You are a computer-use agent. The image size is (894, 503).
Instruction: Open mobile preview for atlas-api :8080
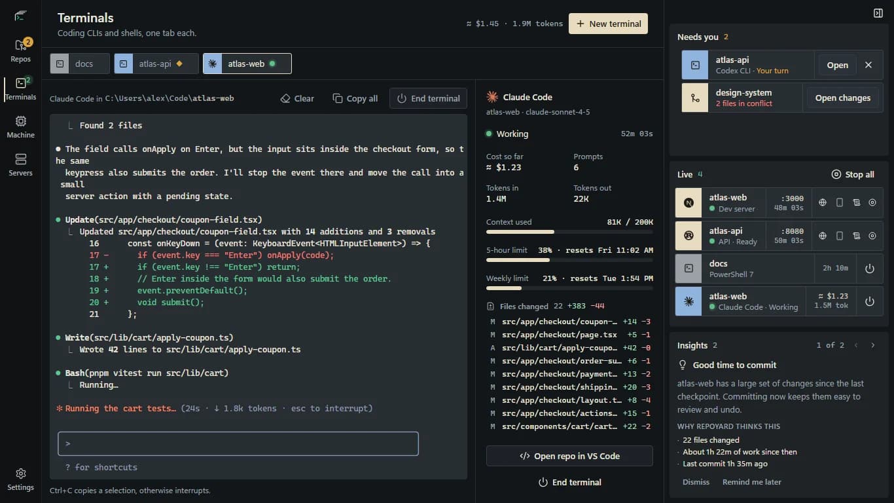click(x=840, y=235)
